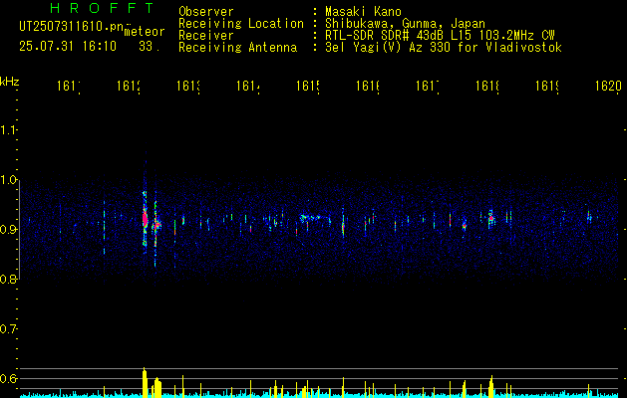The image size is (627, 398).
Task: Click location text Shibukawa, Gunma, Japan
Action: 405,24
